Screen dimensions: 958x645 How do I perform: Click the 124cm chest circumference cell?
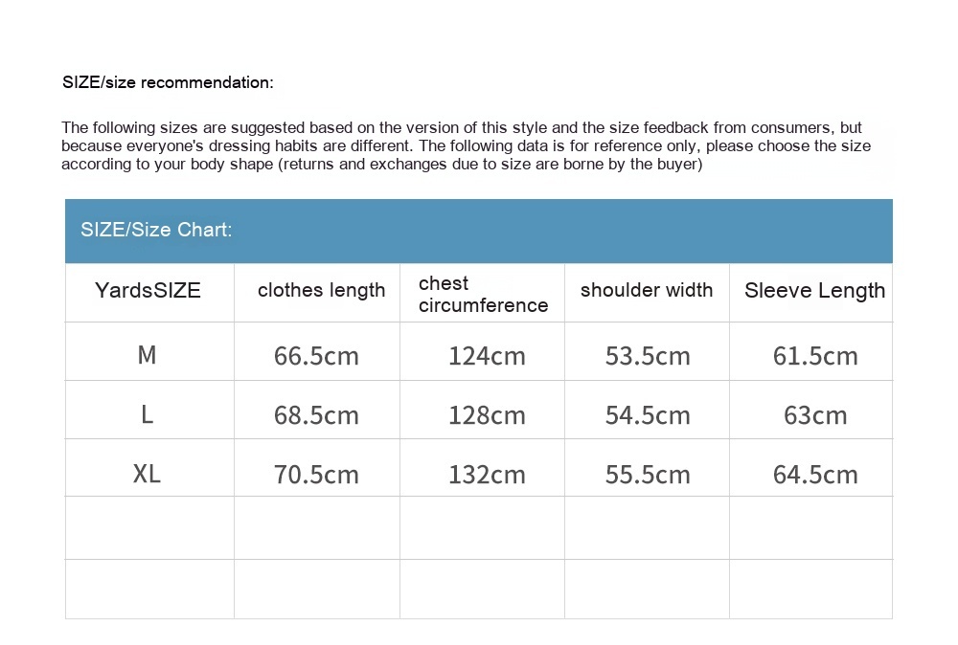tap(487, 356)
